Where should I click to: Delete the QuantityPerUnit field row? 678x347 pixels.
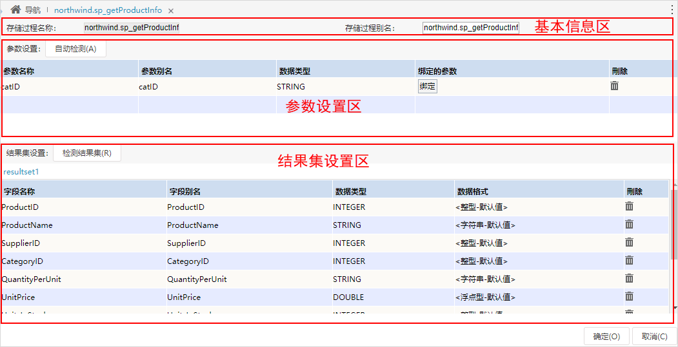630,278
